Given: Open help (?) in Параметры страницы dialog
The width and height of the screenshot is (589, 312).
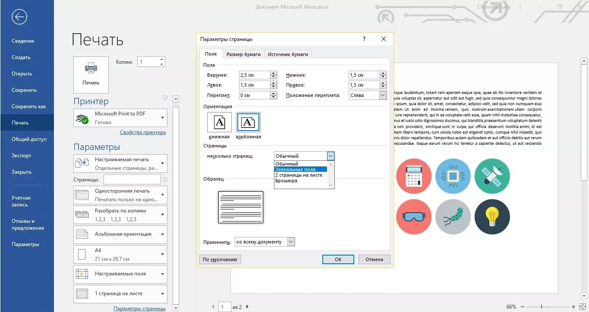Looking at the screenshot, I should 364,39.
